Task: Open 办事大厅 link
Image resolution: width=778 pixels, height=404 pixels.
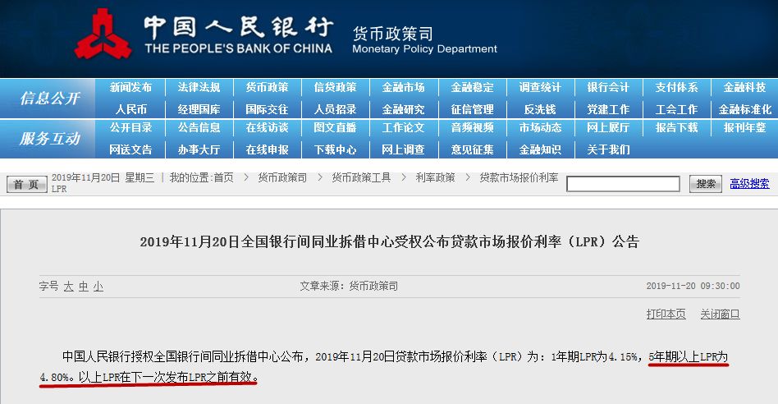Action: pyautogui.click(x=199, y=149)
